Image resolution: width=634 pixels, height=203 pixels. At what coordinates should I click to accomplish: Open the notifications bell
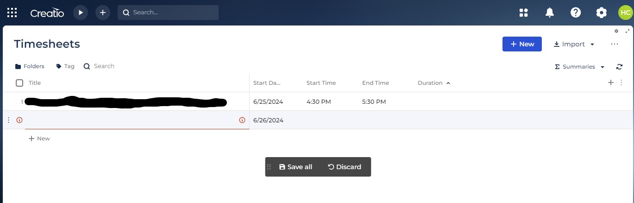click(x=550, y=13)
